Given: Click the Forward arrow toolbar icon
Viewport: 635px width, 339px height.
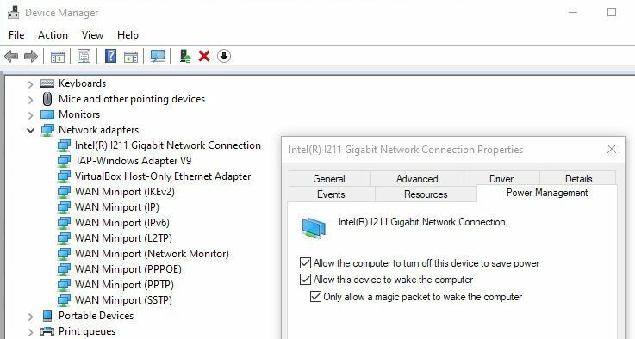Looking at the screenshot, I should point(31,56).
